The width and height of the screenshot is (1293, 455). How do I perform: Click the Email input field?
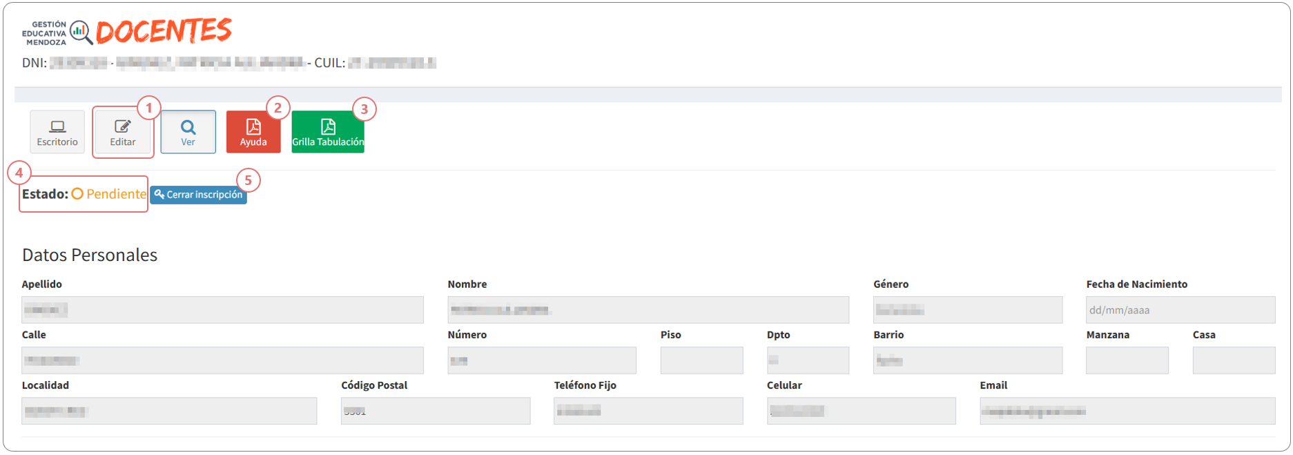pyautogui.click(x=1127, y=411)
